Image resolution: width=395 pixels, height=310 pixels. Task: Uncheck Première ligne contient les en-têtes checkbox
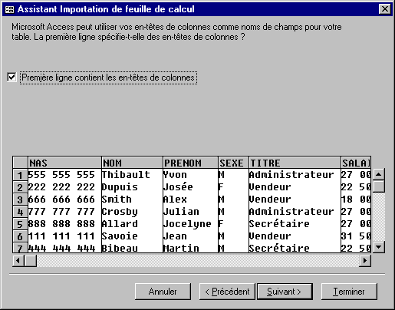(x=12, y=77)
